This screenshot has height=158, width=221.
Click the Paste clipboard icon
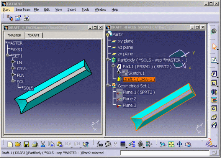59,144
